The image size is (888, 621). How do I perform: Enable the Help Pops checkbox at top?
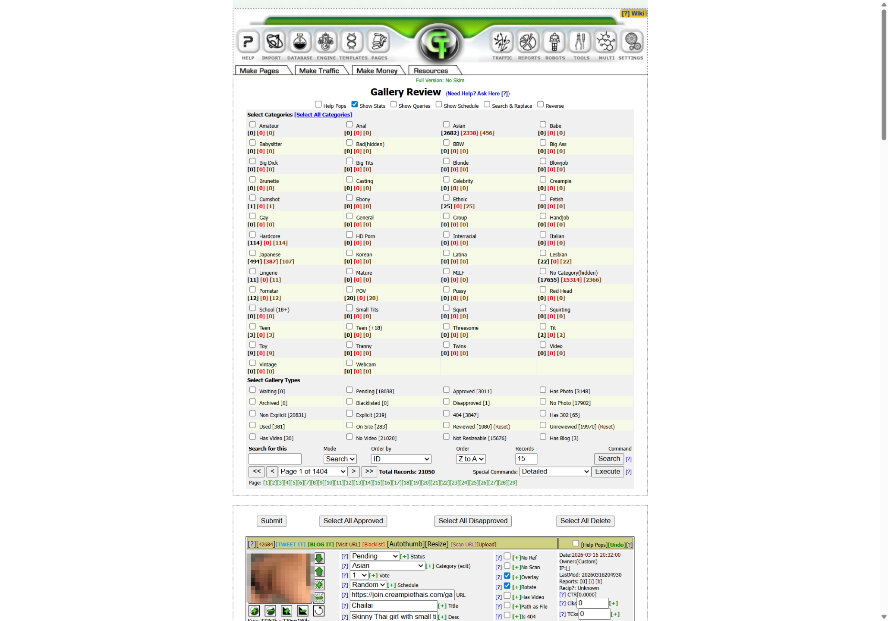318,104
